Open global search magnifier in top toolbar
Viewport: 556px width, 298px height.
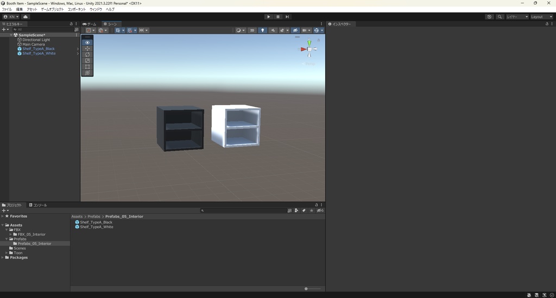point(500,17)
